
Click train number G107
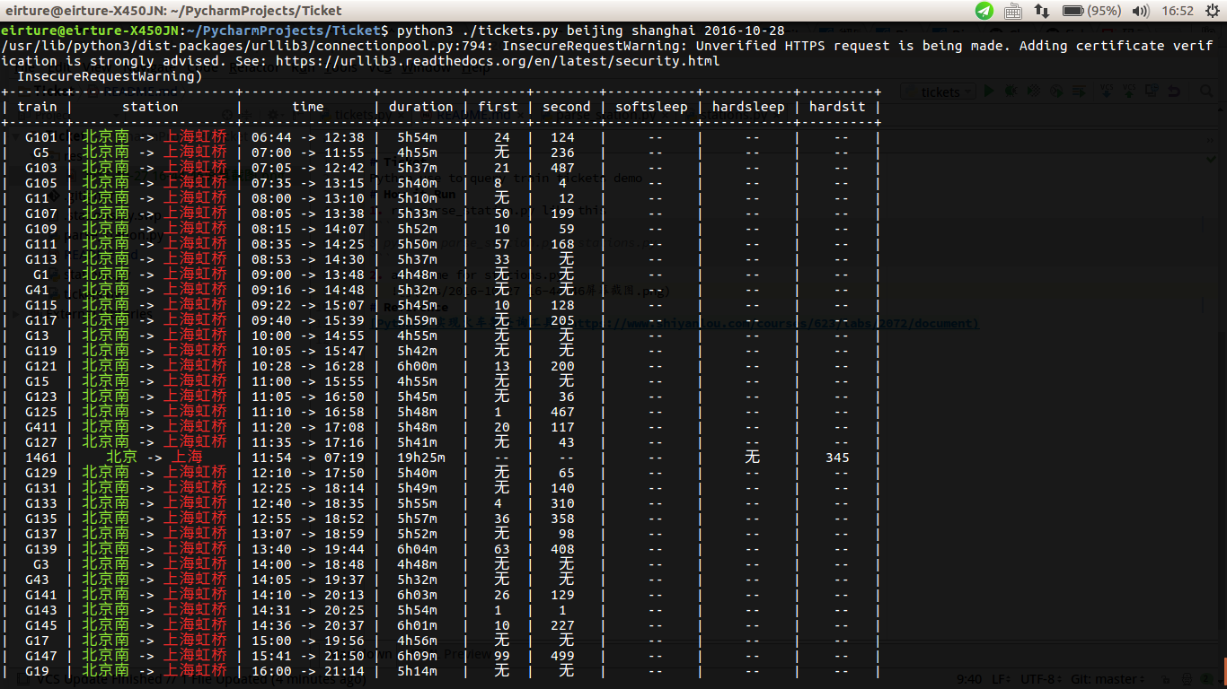click(40, 214)
